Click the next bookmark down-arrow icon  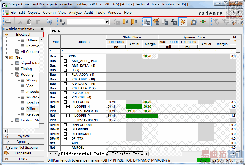pyautogui.click(x=125, y=22)
